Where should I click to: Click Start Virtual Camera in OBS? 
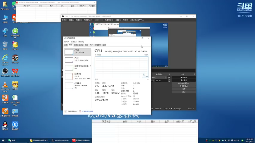pyautogui.click(x=184, y=83)
